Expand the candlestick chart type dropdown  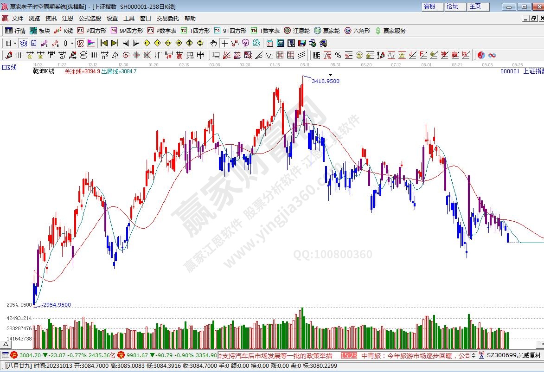(x=71, y=43)
